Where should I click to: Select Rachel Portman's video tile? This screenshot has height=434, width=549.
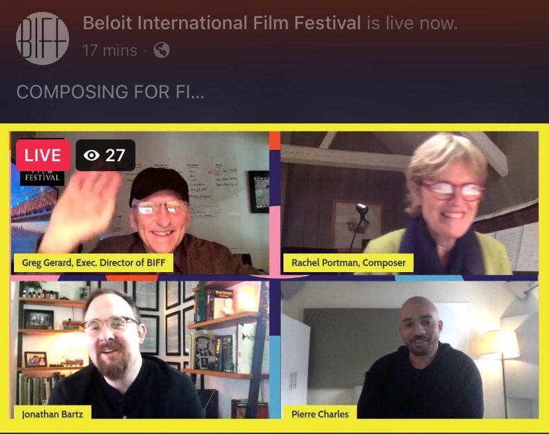point(410,202)
